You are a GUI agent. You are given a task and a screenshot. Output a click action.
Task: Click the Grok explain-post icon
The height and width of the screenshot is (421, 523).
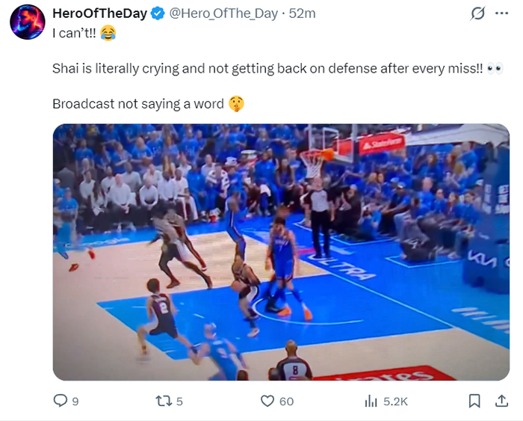point(477,13)
